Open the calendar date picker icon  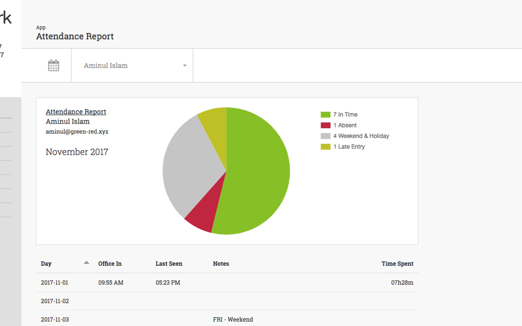point(53,65)
